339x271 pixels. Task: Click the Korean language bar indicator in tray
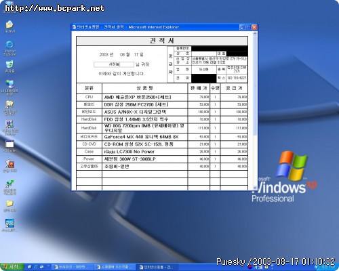click(250, 268)
